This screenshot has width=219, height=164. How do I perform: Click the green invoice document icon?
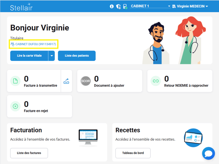pyautogui.click(x=15, y=81)
